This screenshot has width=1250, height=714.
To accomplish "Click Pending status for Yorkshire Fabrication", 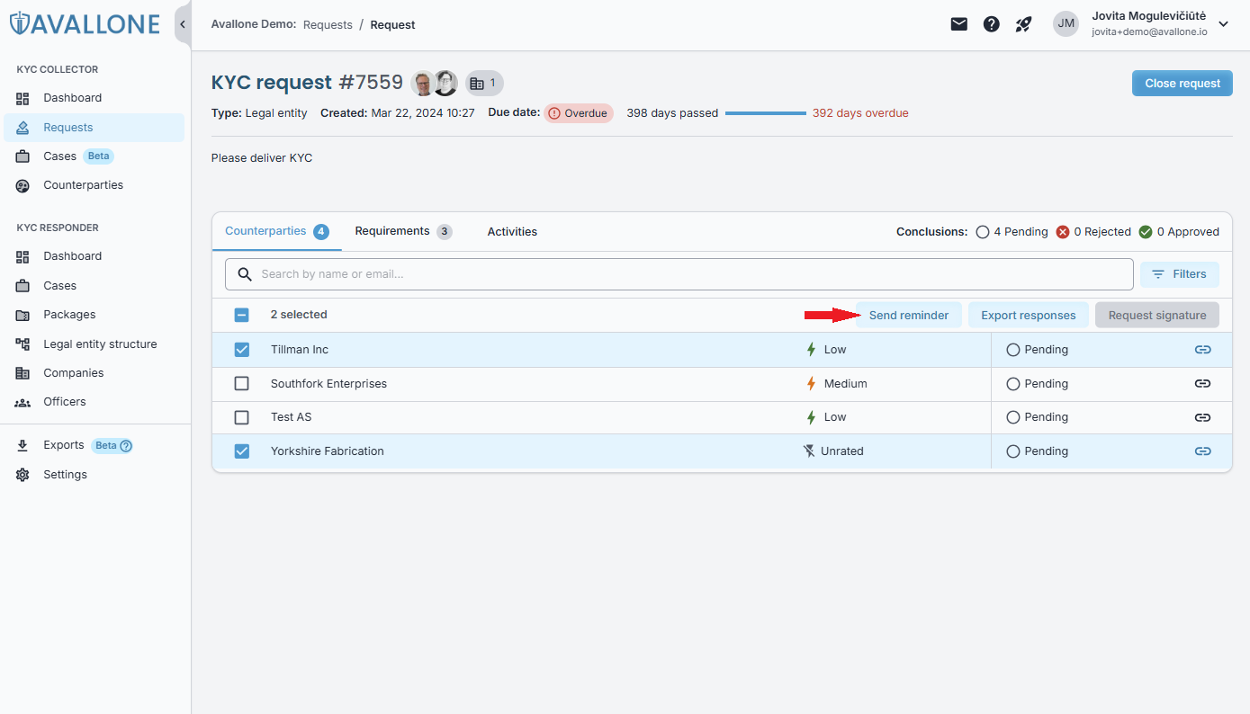I will [x=1038, y=451].
